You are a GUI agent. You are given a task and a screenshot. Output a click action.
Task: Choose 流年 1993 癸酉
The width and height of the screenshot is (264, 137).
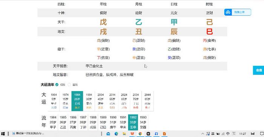pos(143,122)
